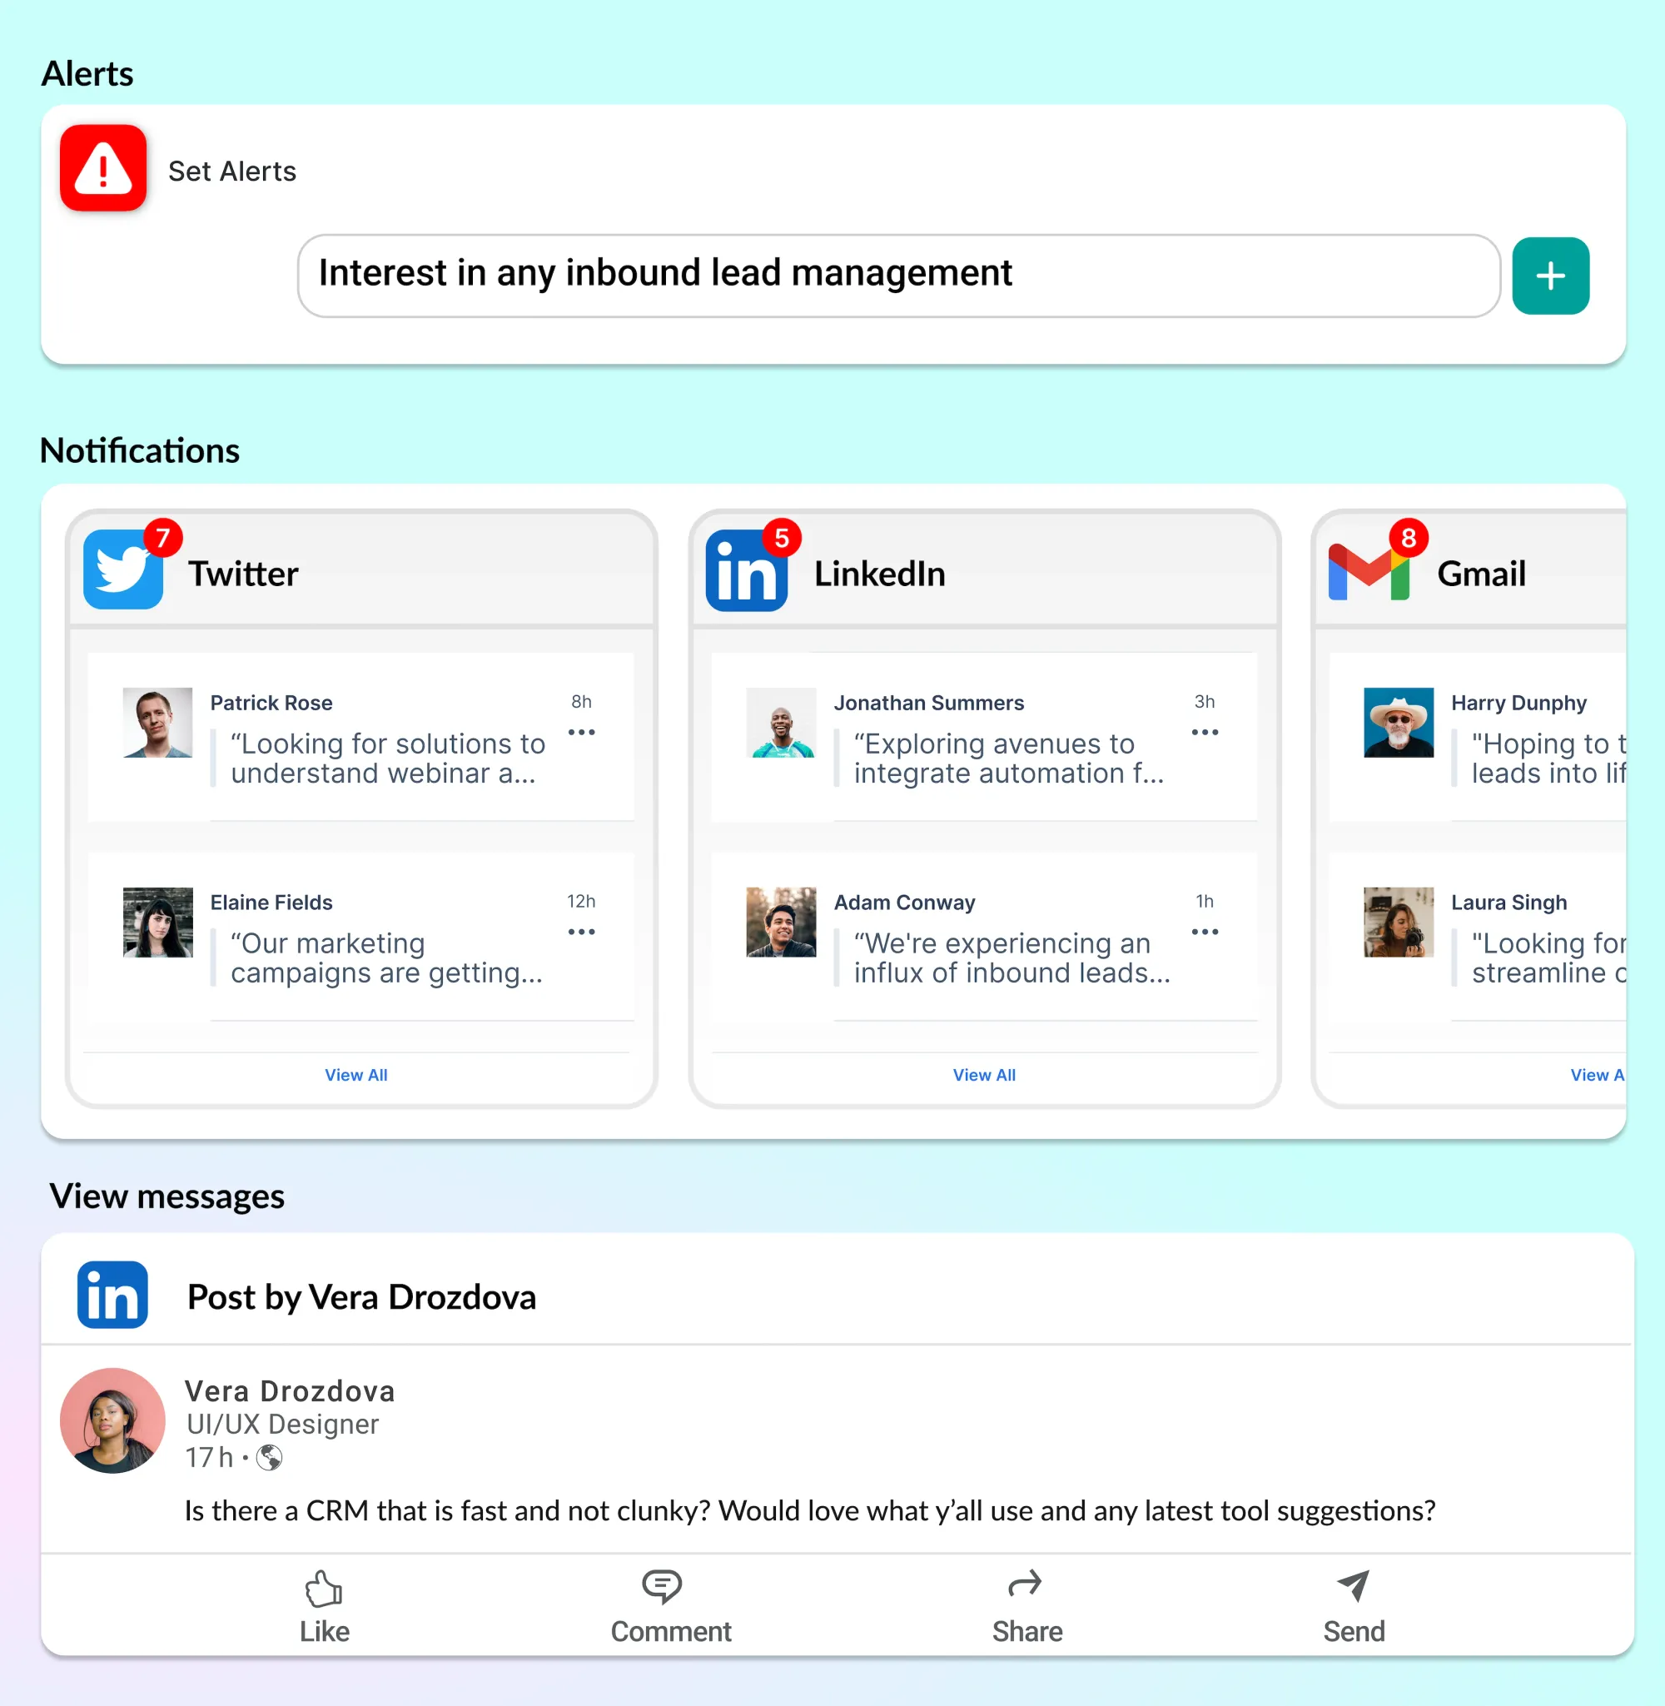The image size is (1665, 1706).
Task: Open options menu for Elaine Fields' tweet
Action: click(x=580, y=933)
